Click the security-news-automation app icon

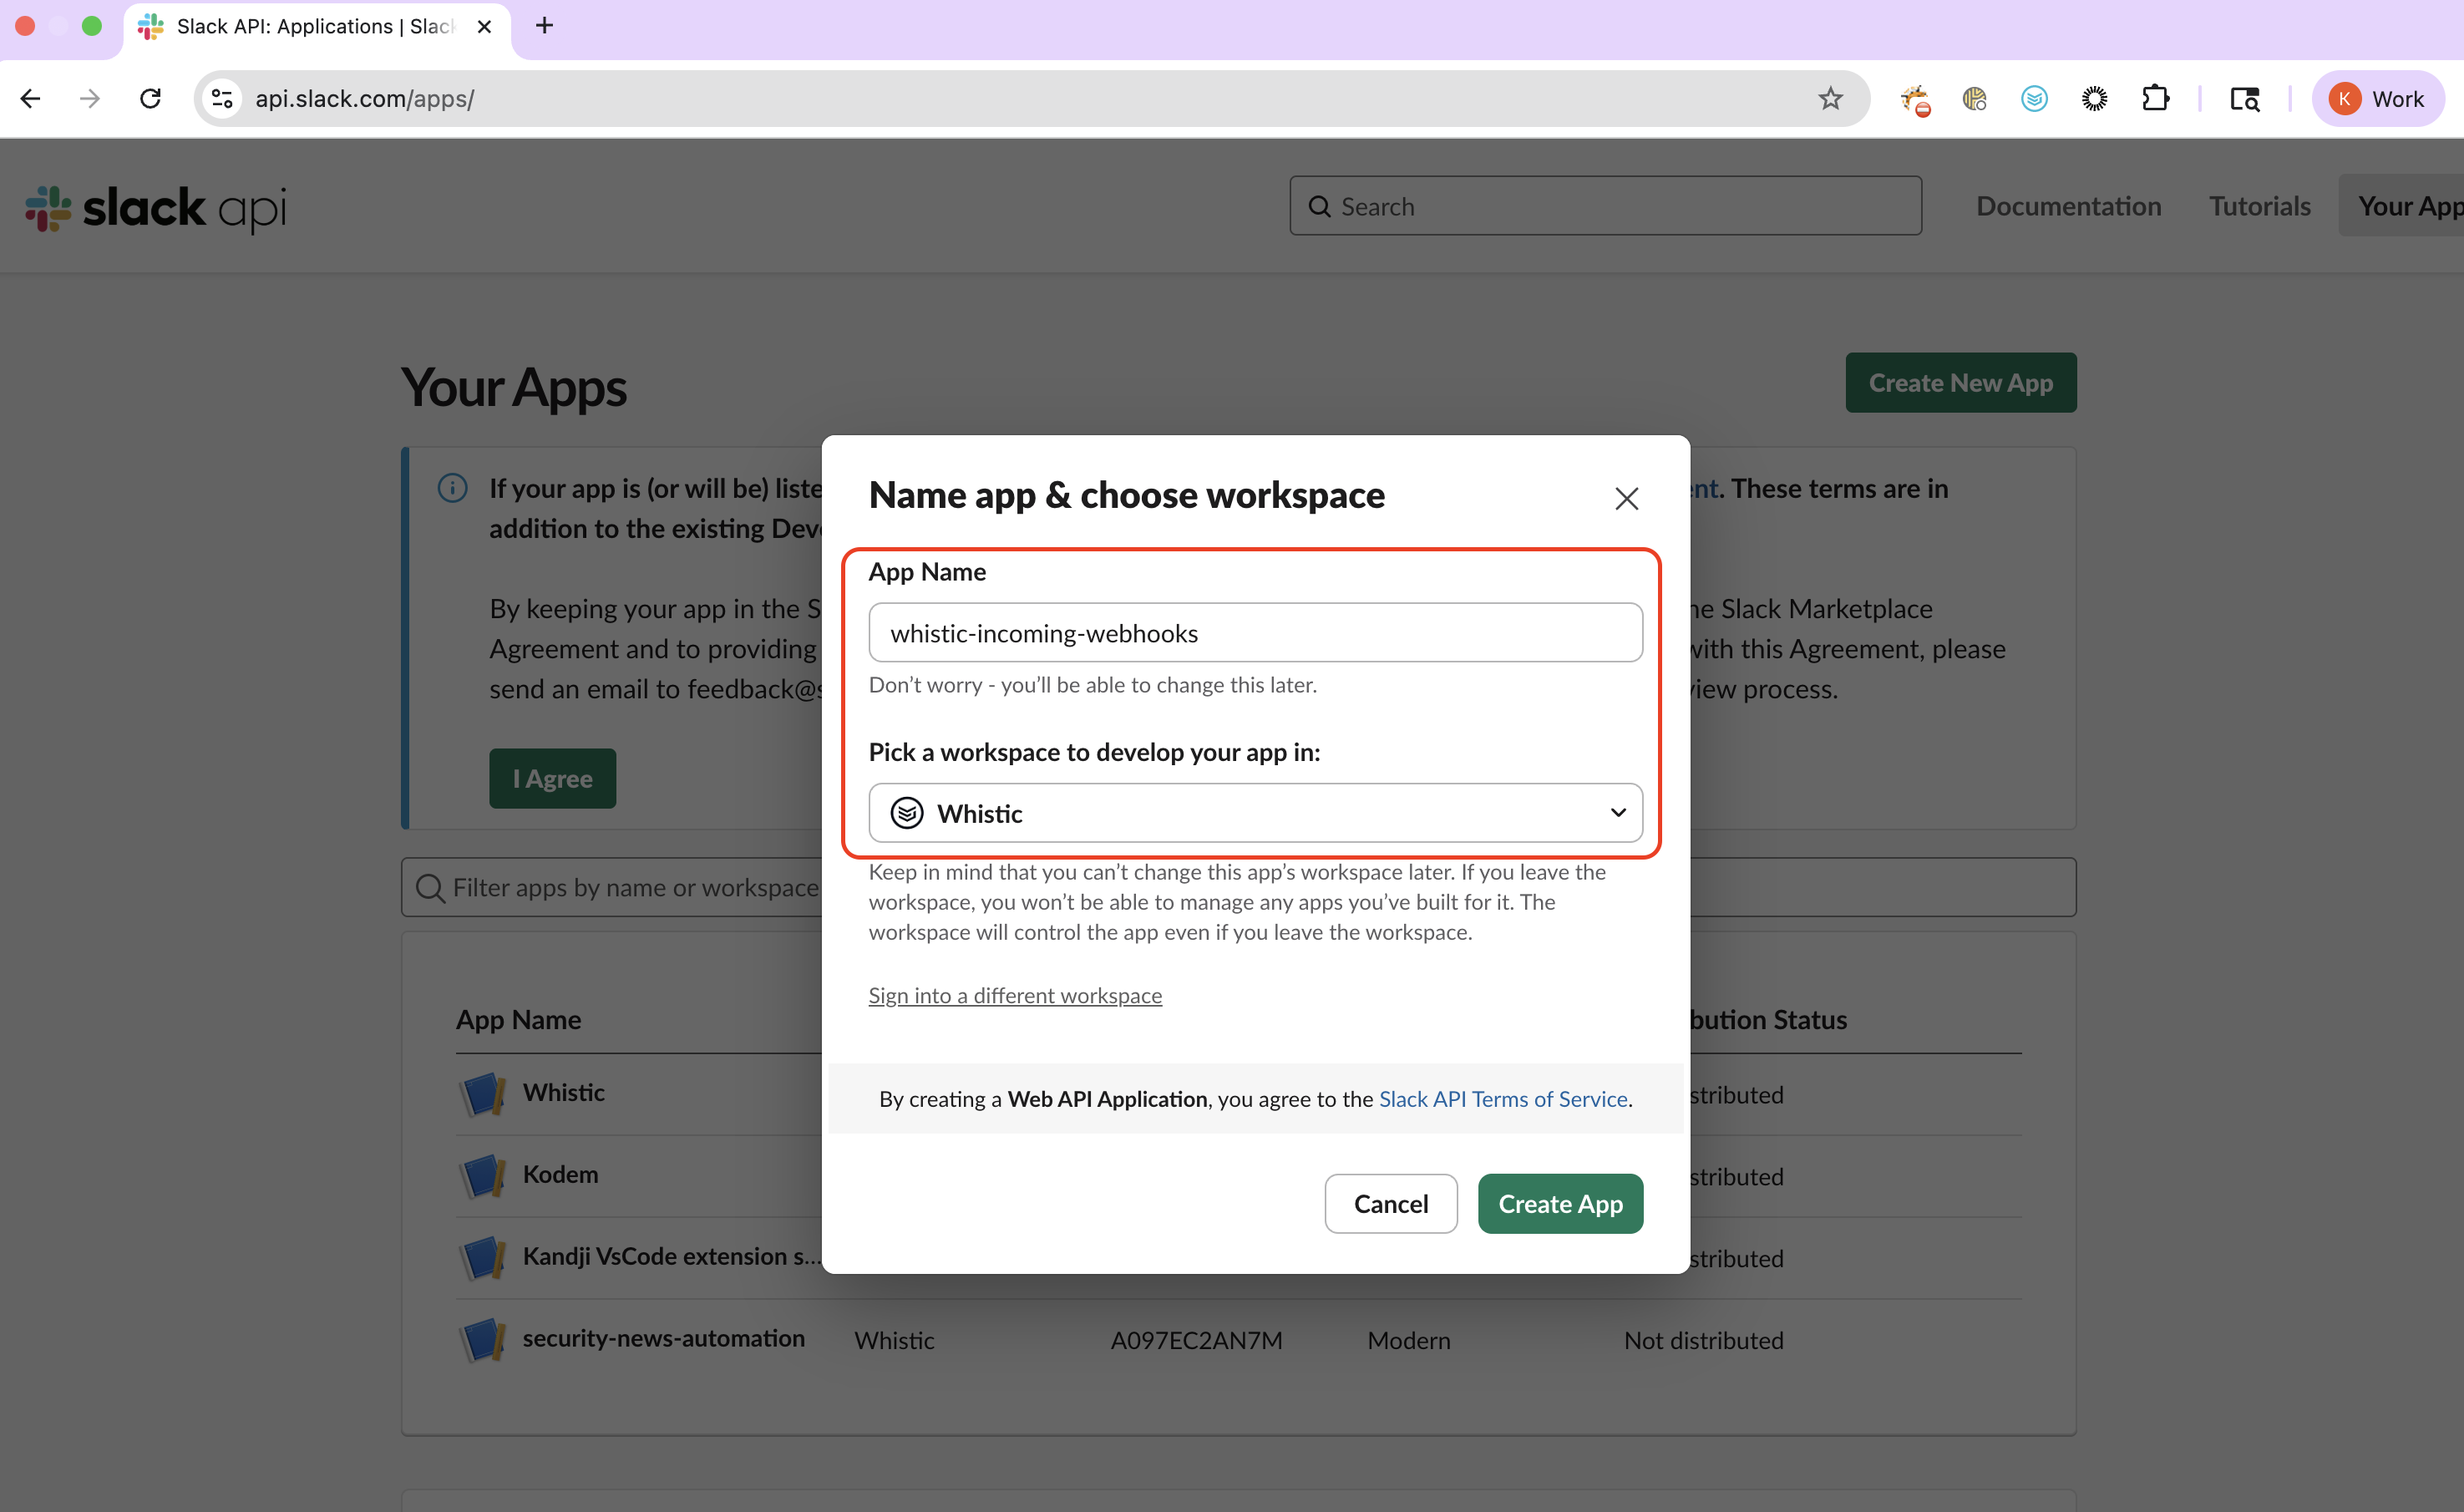click(483, 1339)
